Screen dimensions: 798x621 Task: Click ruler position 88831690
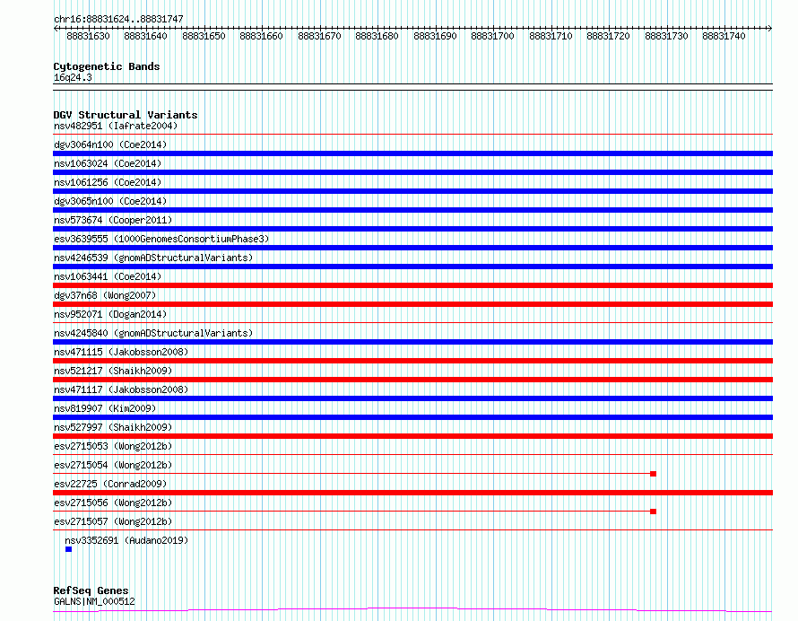[x=435, y=36]
